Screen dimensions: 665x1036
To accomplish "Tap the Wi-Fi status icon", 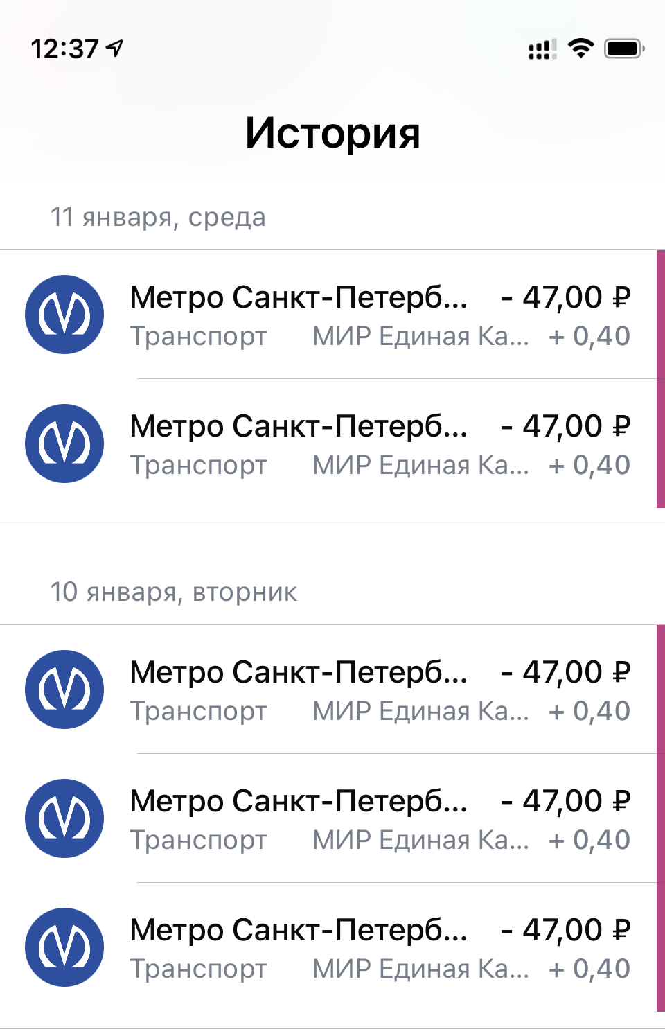I will (x=580, y=49).
